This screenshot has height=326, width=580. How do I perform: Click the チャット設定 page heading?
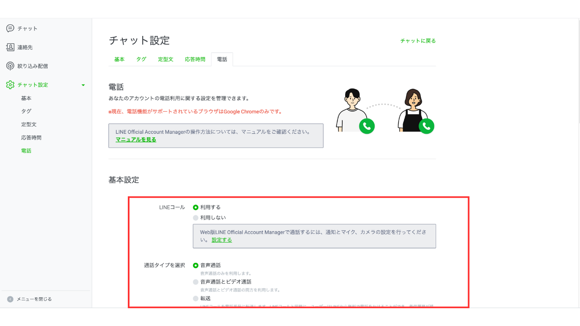139,40
